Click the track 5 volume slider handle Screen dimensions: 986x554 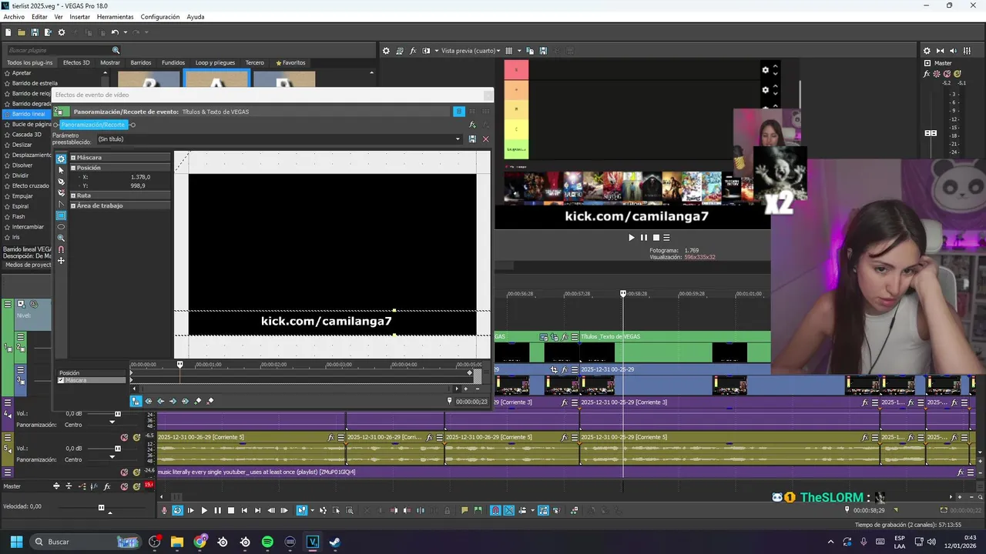click(117, 449)
